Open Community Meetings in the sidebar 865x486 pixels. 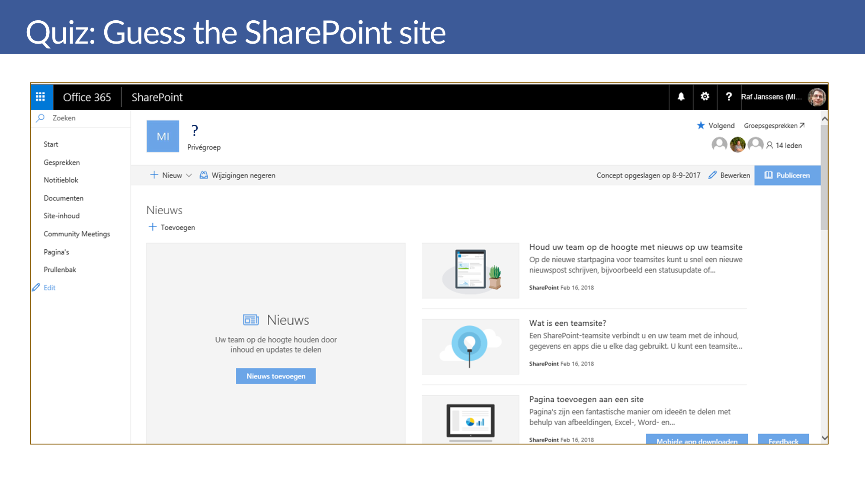tap(77, 234)
